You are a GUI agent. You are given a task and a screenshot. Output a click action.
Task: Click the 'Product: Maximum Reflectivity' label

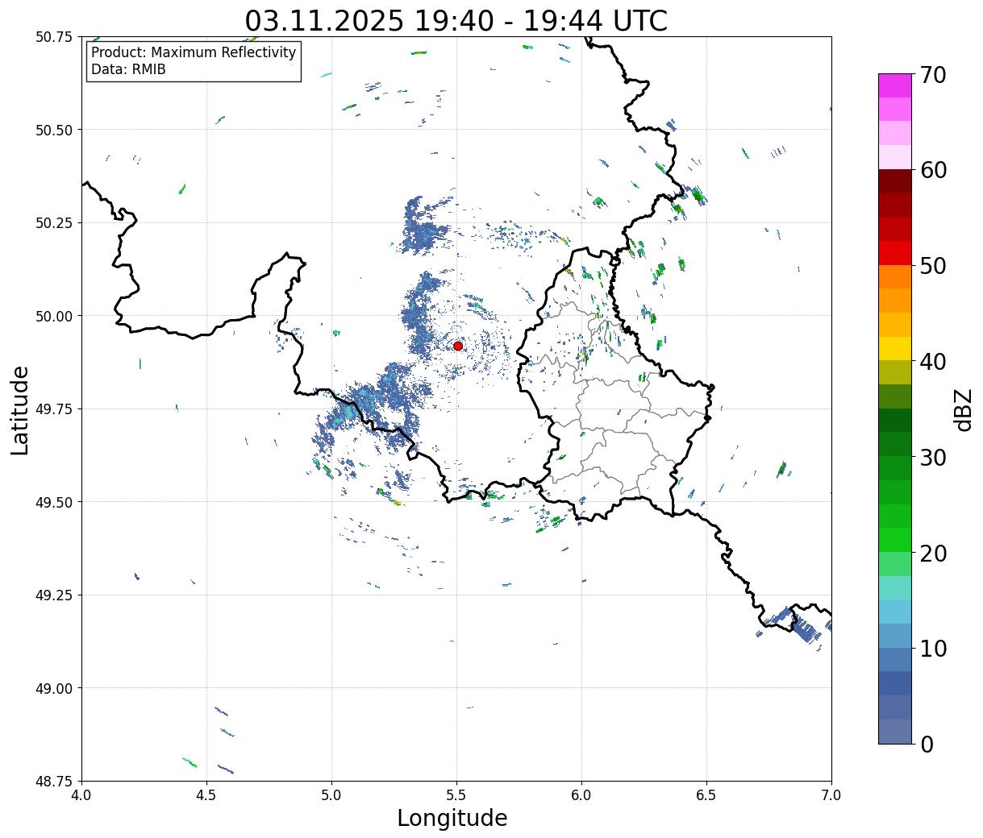click(x=194, y=52)
